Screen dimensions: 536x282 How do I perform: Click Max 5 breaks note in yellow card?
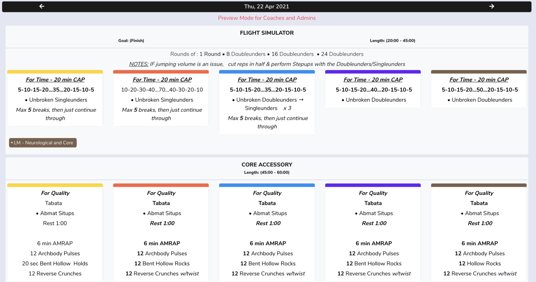[x=56, y=114]
